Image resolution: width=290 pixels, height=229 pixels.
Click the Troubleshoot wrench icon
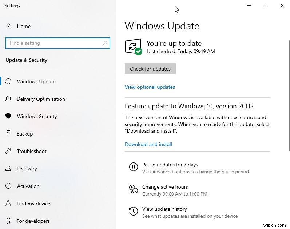click(8, 151)
